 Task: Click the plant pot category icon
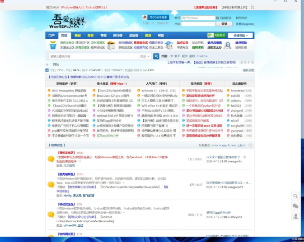coord(53,45)
